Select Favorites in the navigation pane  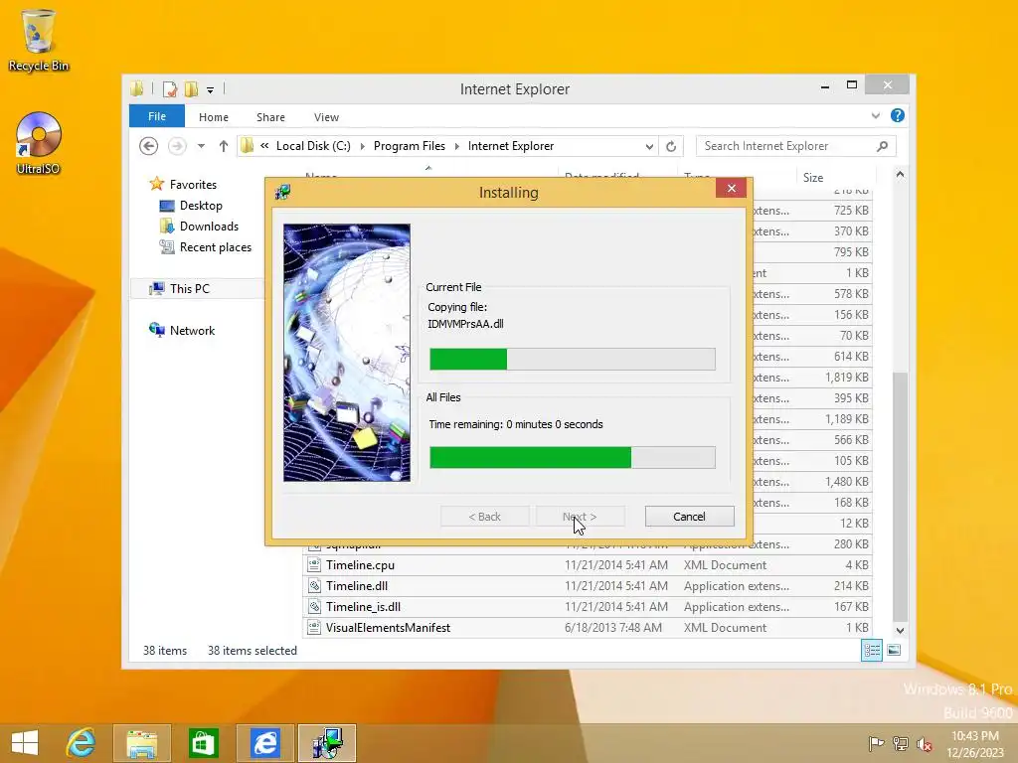tap(183, 184)
